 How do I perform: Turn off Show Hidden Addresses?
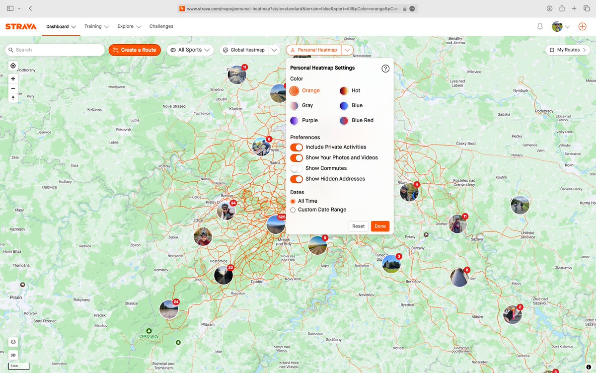(297, 179)
